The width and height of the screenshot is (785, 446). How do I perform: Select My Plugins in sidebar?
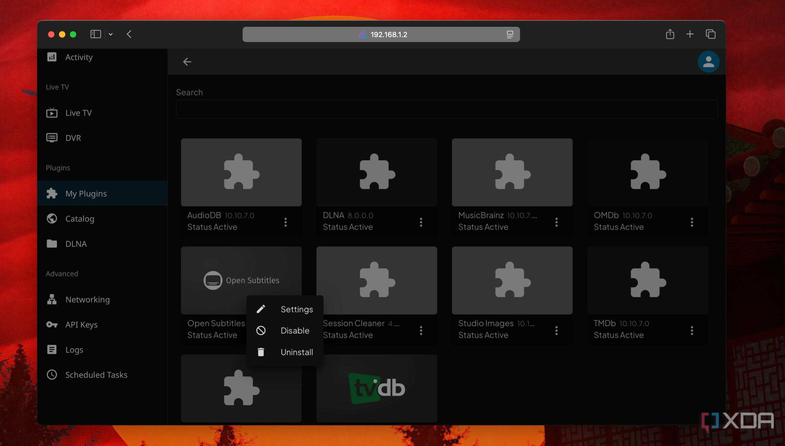click(x=102, y=193)
